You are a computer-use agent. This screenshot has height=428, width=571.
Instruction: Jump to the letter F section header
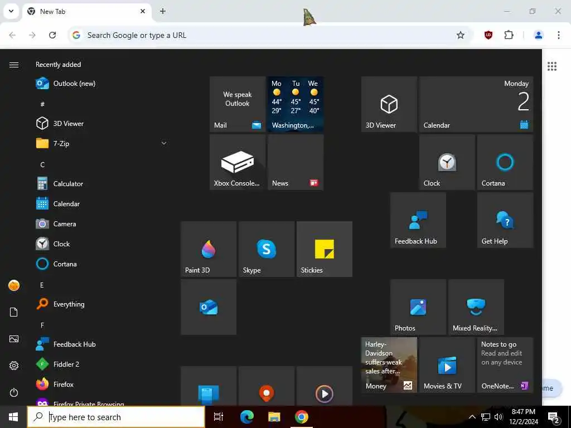click(x=42, y=325)
